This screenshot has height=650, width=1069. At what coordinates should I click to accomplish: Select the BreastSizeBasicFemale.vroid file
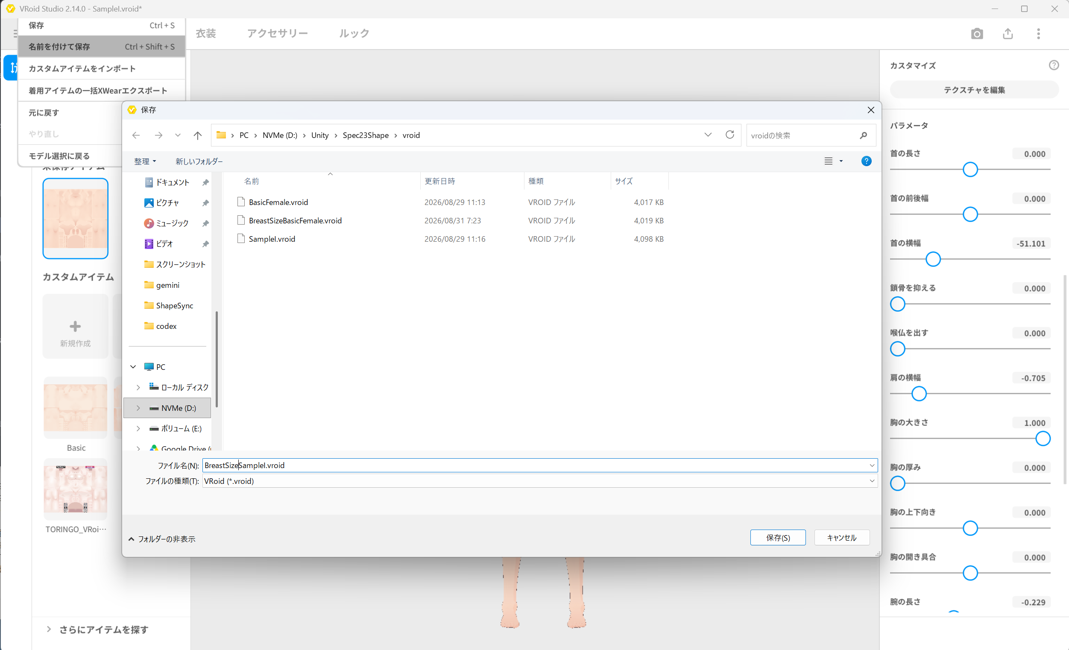pyautogui.click(x=295, y=220)
